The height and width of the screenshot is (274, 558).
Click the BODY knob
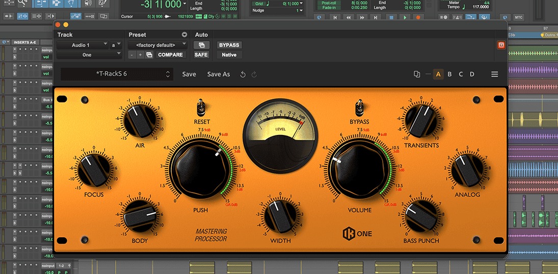140,216
